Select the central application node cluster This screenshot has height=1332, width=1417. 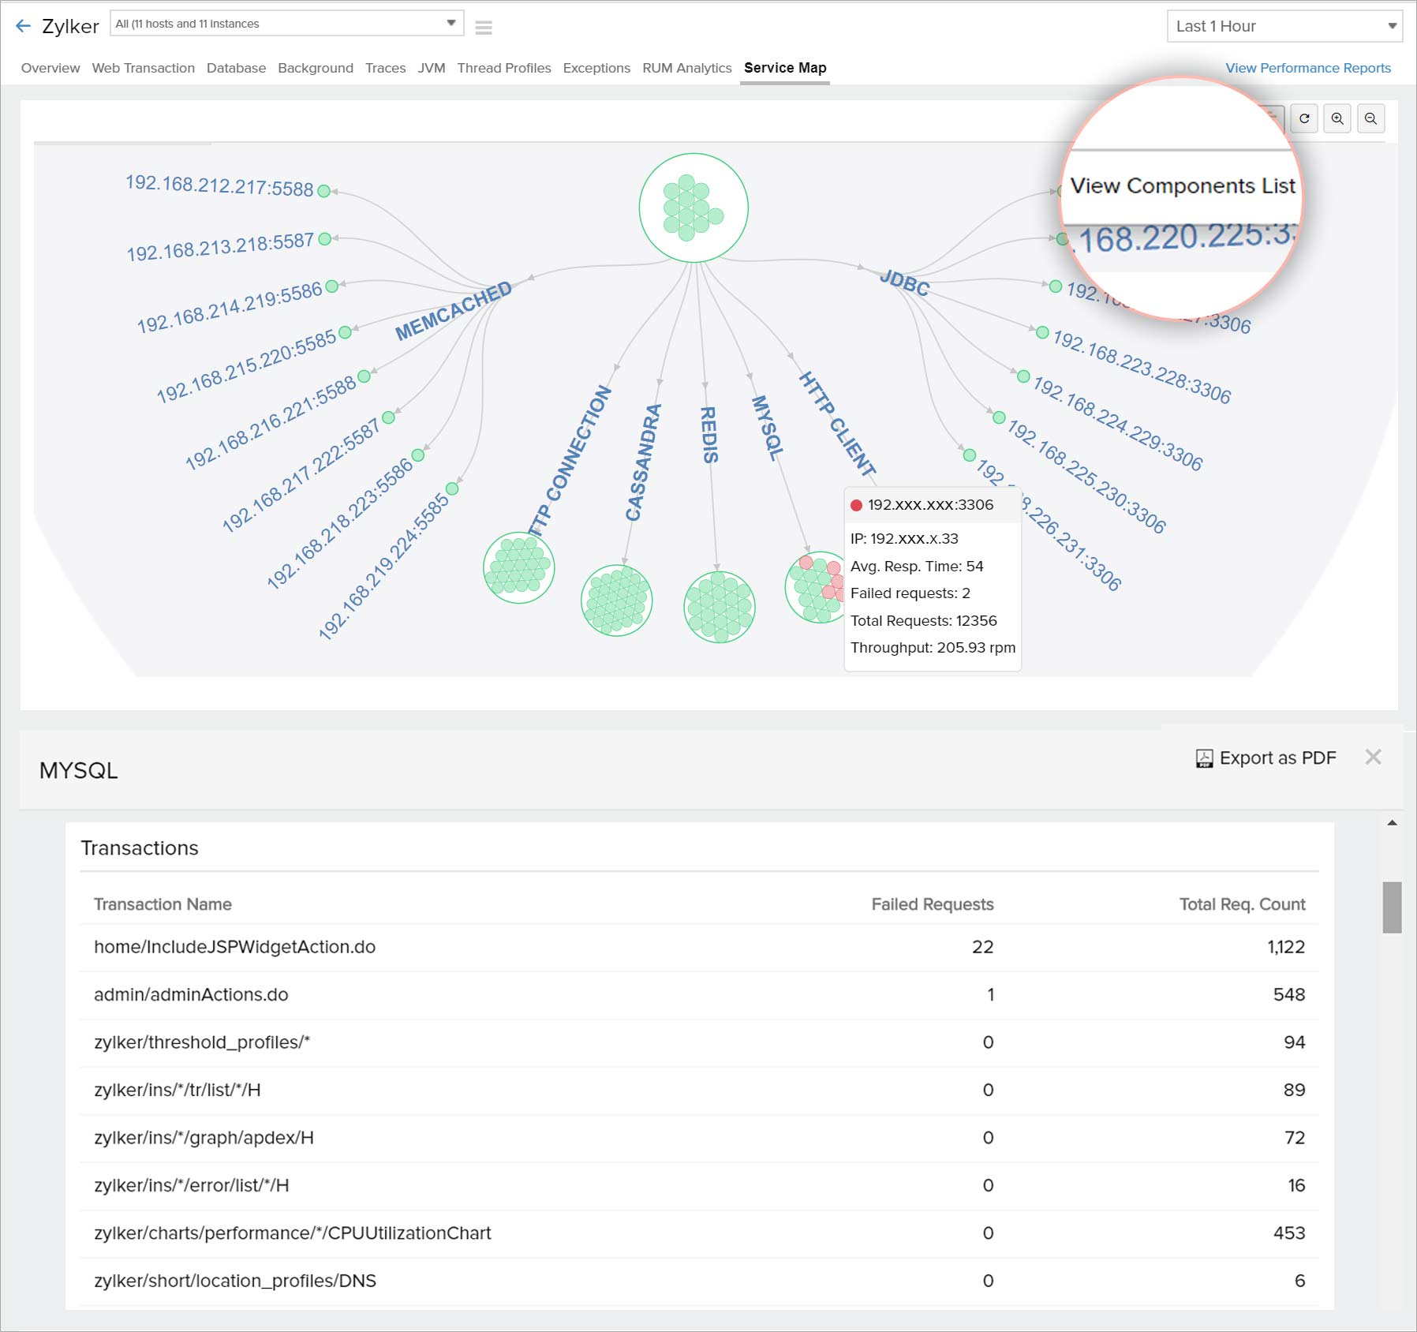(694, 208)
